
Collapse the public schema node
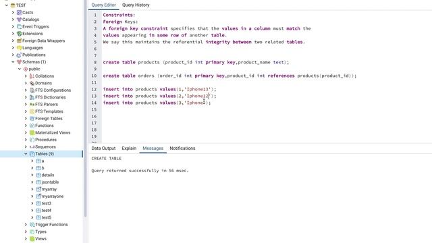coord(20,69)
